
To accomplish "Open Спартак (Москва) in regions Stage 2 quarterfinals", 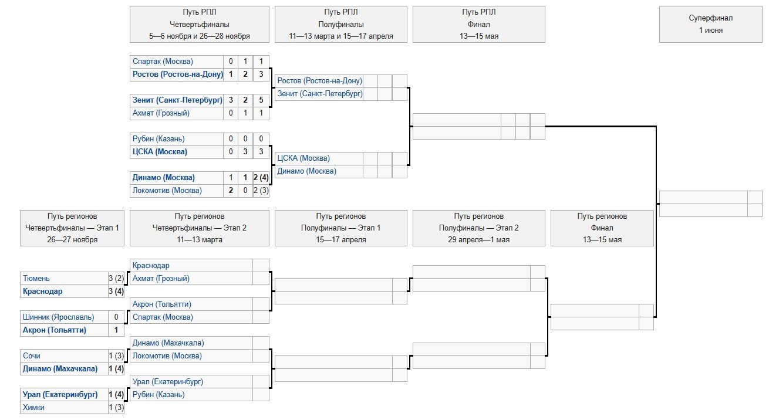I will (163, 317).
